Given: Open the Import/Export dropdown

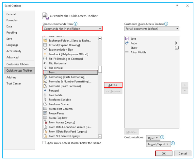Looking at the screenshot, I should [x=158, y=144].
